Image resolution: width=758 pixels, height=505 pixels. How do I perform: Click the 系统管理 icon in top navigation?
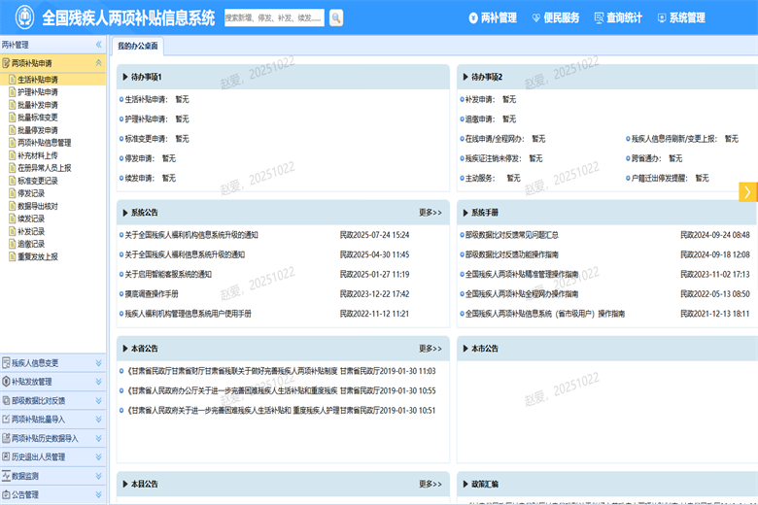[662, 17]
